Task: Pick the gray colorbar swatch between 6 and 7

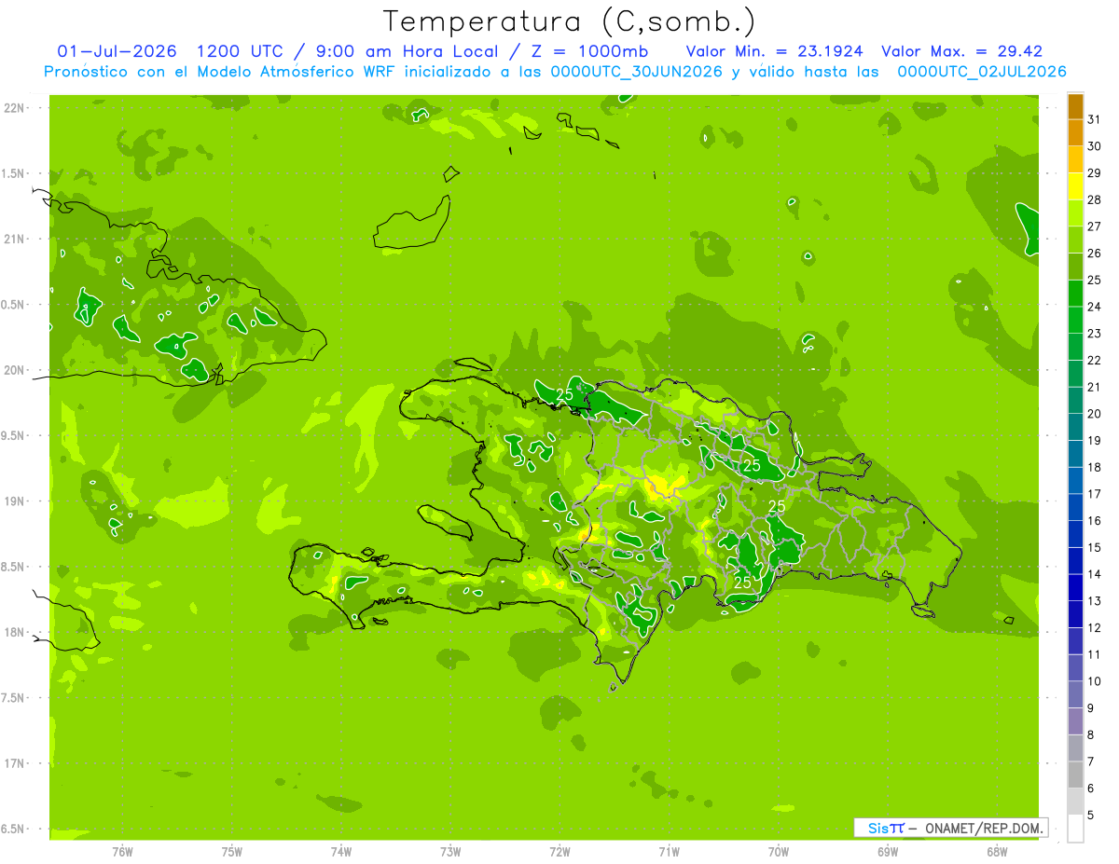Action: (1075, 775)
